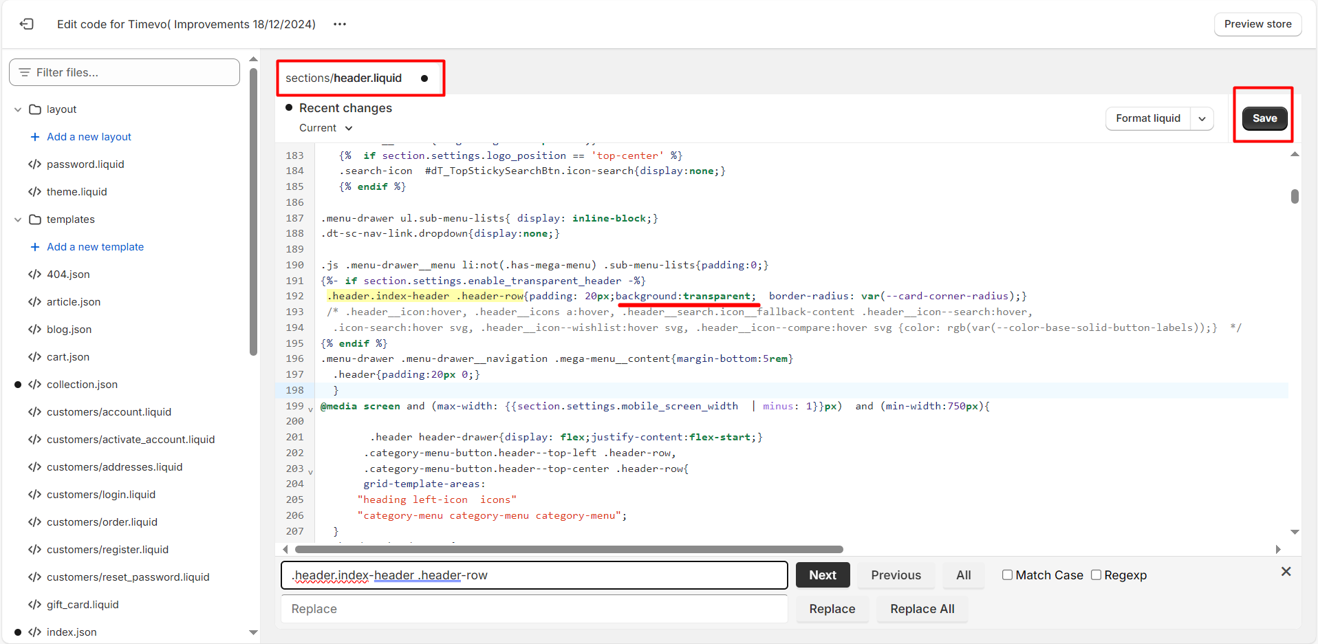The height and width of the screenshot is (644, 1318).
Task: Open customers/reset_password.liquid file
Action: 128,577
